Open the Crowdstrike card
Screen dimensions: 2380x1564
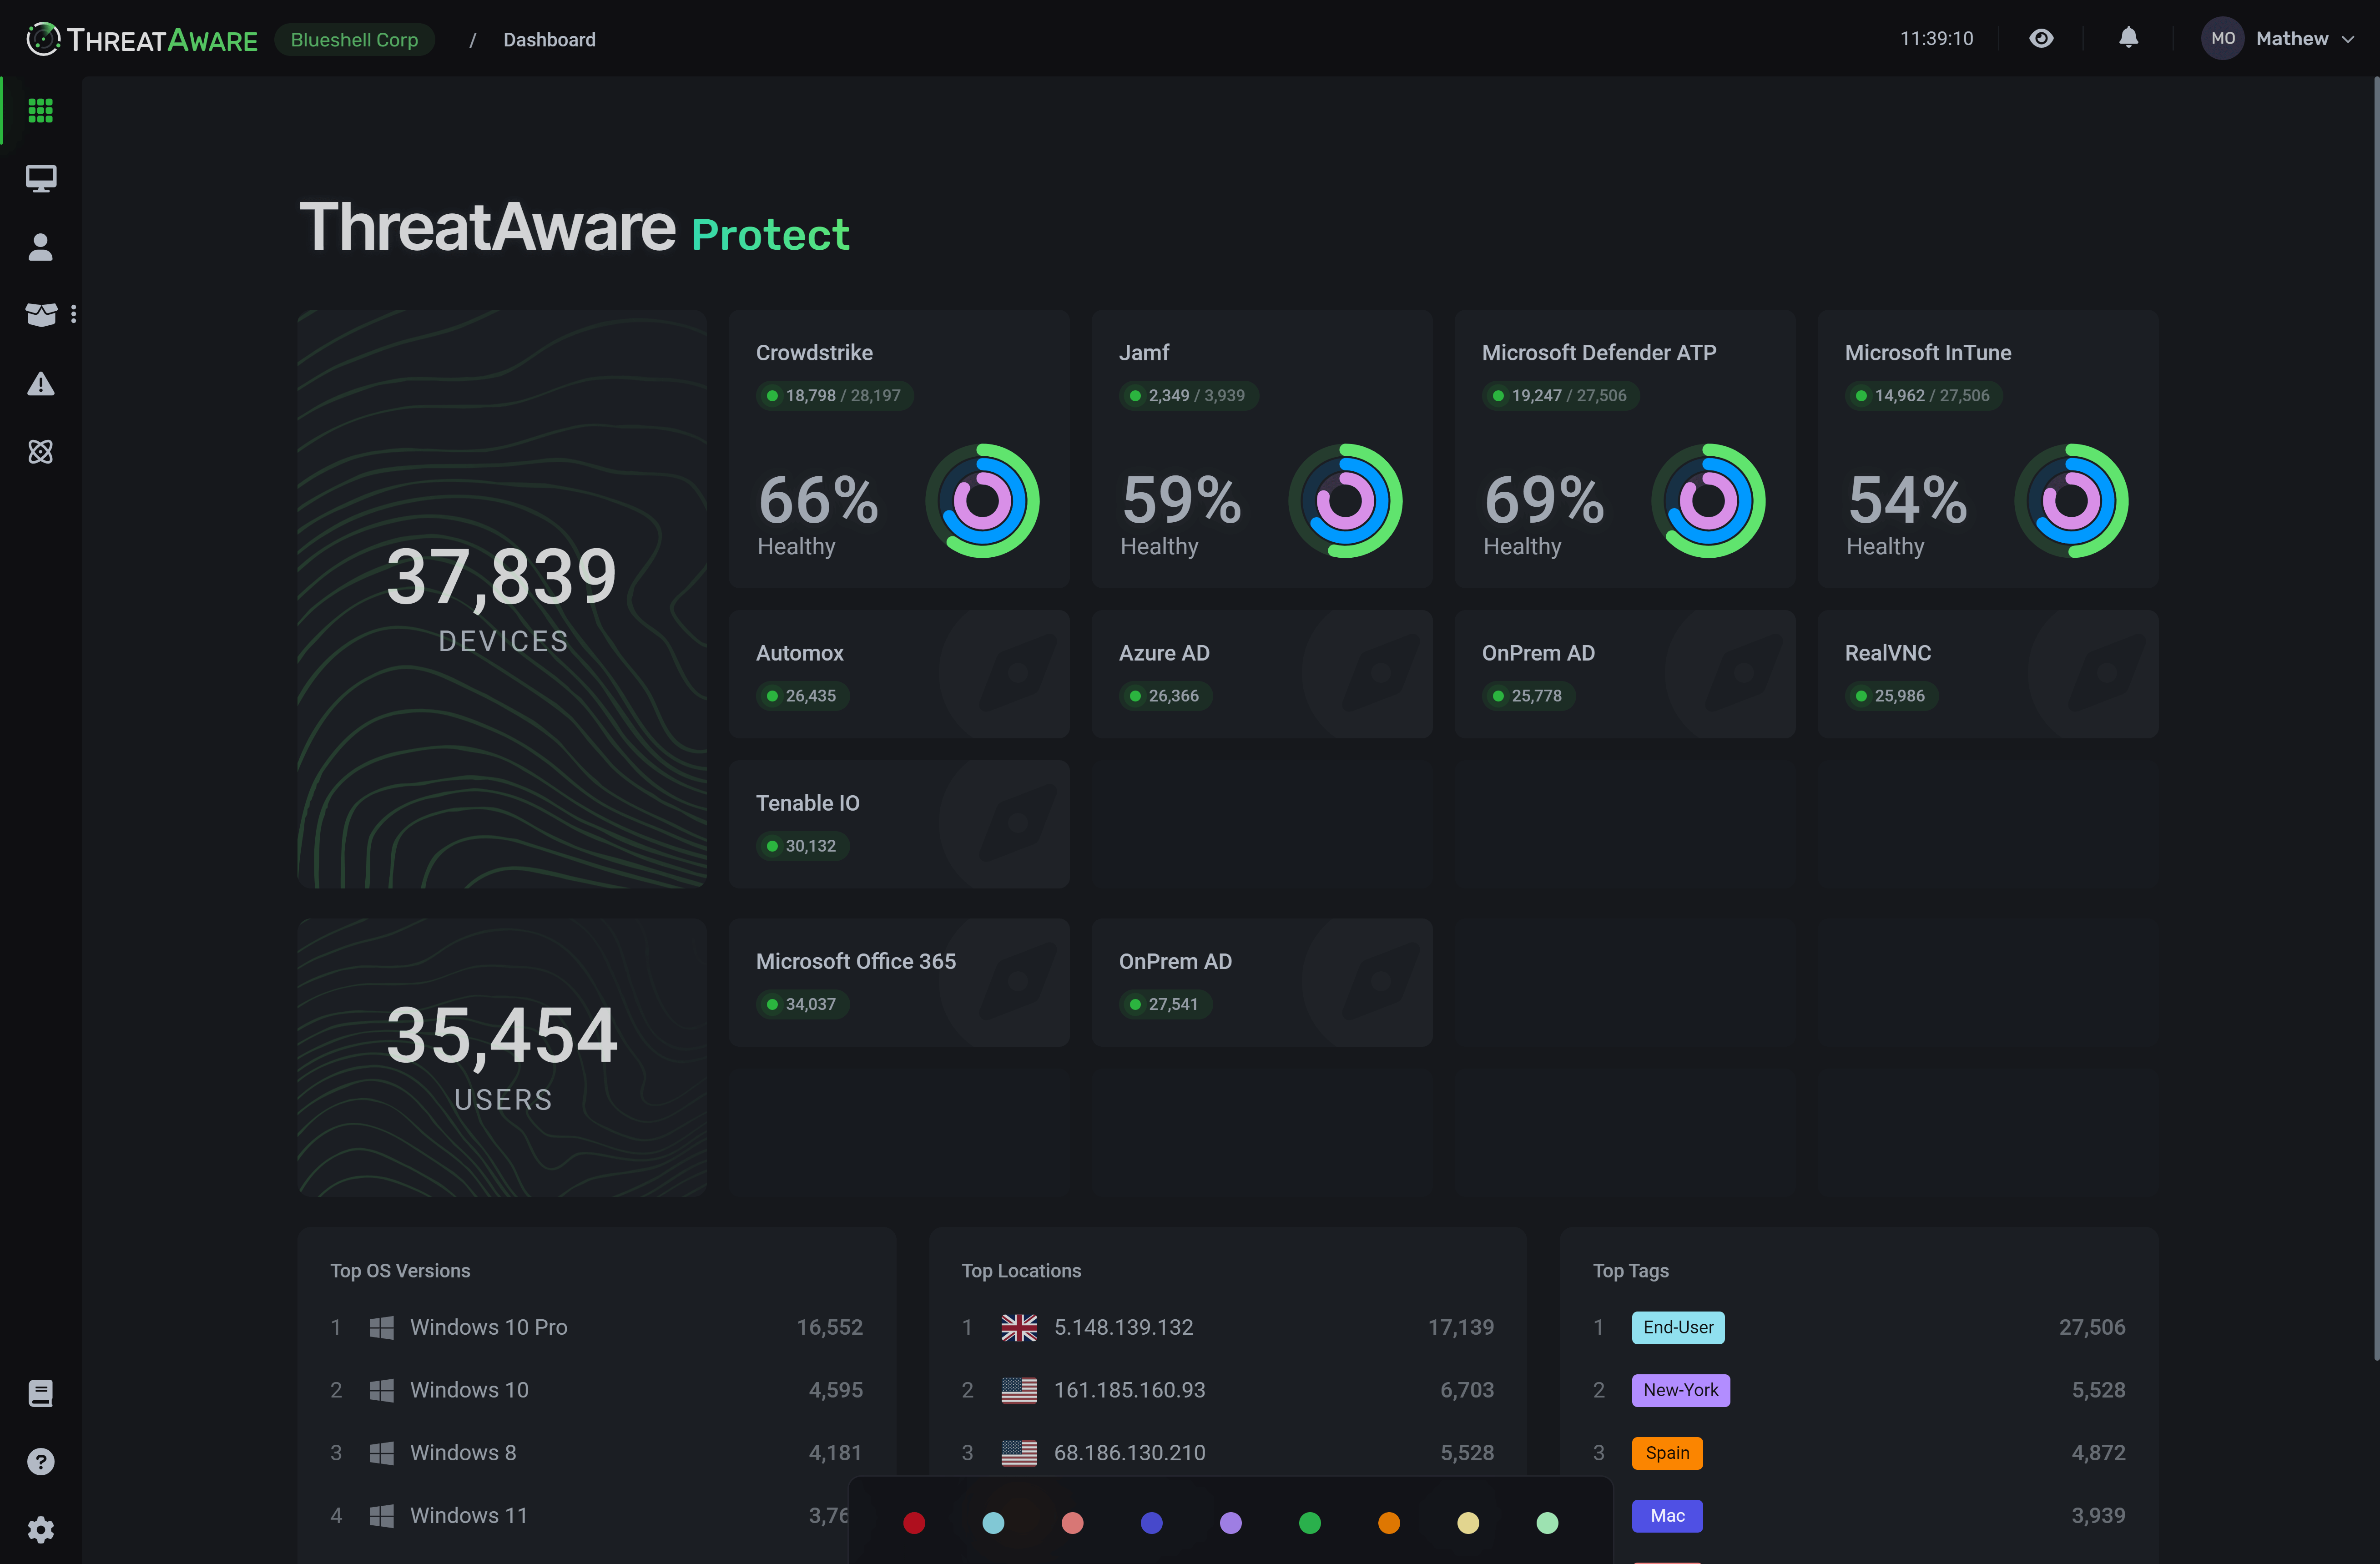tap(899, 448)
